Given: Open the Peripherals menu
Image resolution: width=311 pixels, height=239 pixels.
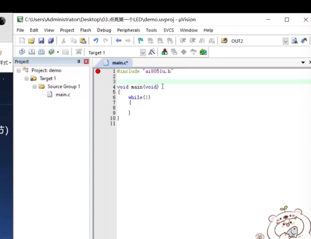Looking at the screenshot, I should (129, 30).
